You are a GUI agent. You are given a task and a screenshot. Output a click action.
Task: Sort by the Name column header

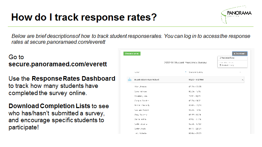coord(137,72)
